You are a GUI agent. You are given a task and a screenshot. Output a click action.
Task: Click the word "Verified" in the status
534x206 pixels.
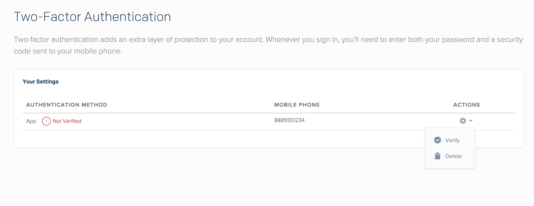coord(72,121)
